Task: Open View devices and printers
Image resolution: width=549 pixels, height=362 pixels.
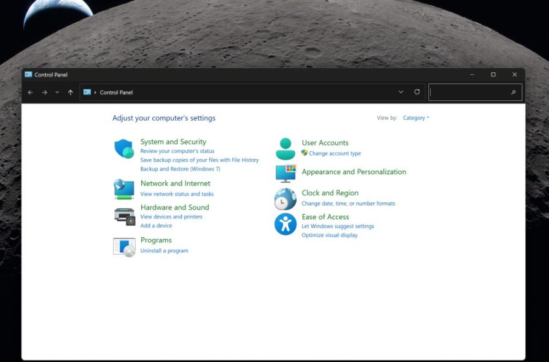Action: click(171, 217)
